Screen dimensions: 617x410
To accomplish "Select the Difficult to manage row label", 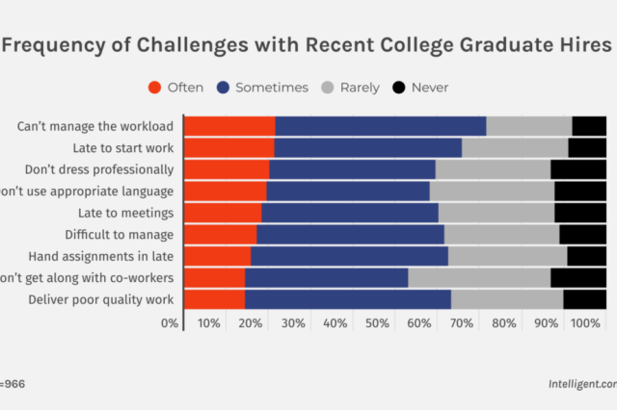I will click(x=119, y=235).
